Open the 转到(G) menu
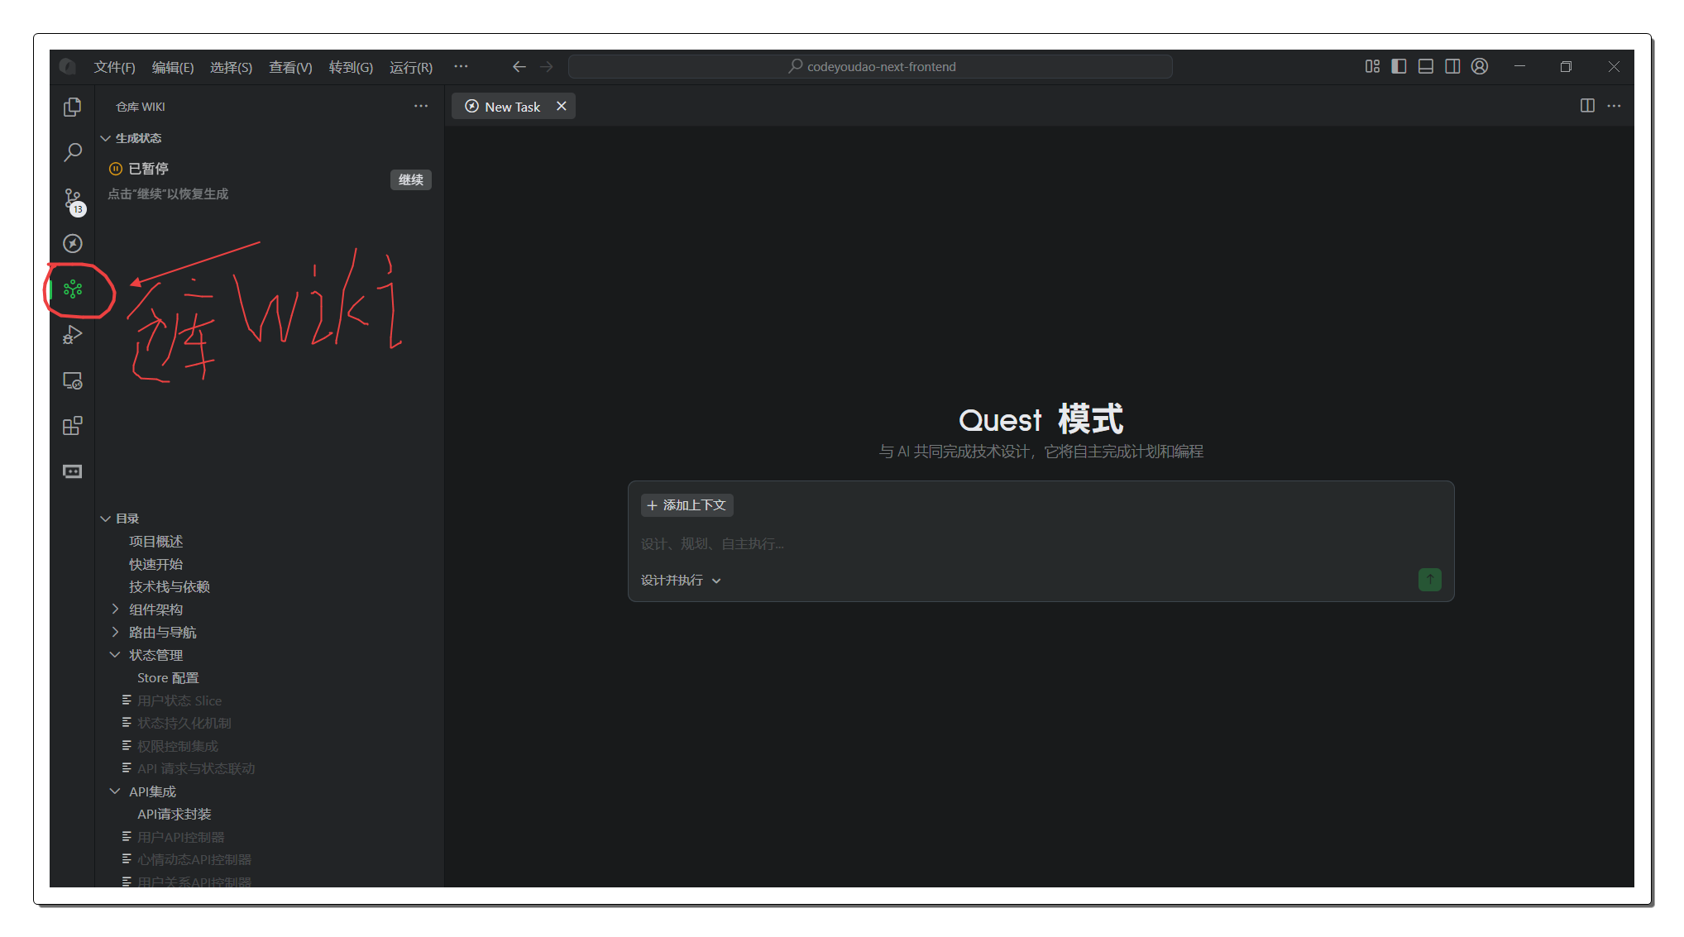The height and width of the screenshot is (937, 1684). 351,67
